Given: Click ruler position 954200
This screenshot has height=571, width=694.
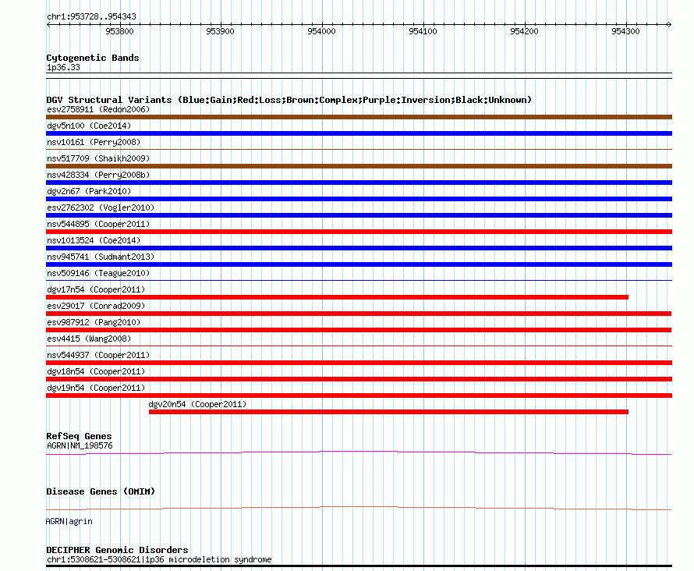Looking at the screenshot, I should click(525, 31).
